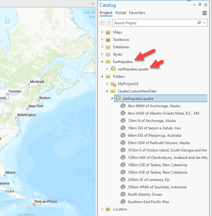The height and width of the screenshot is (216, 212).
Task: Click the Databases icon in the tree
Action: pos(108,47)
